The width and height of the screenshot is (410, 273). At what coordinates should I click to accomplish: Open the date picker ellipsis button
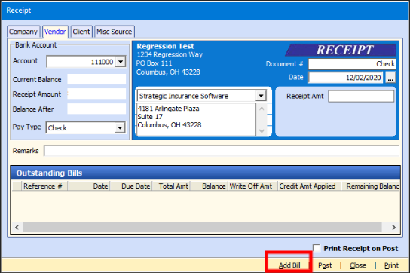[x=390, y=78]
